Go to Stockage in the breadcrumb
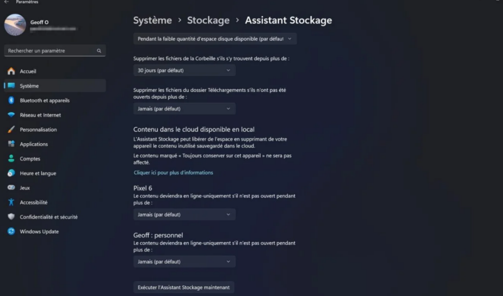503x296 pixels. (208, 20)
